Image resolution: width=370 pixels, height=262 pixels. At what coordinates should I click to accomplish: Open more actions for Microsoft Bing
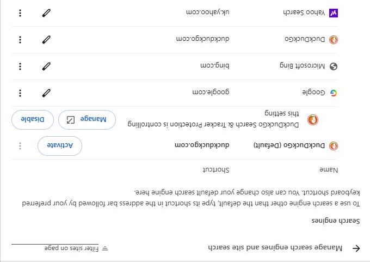(20, 66)
